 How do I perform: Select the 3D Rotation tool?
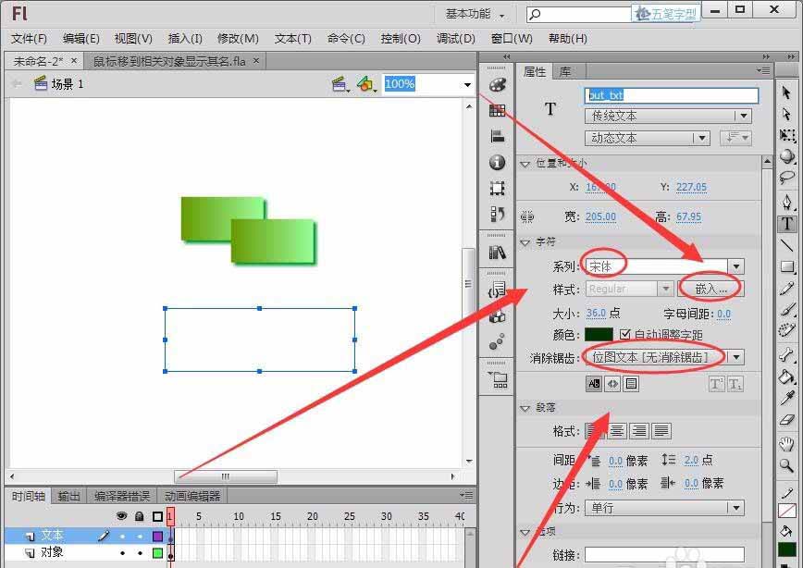click(x=786, y=156)
